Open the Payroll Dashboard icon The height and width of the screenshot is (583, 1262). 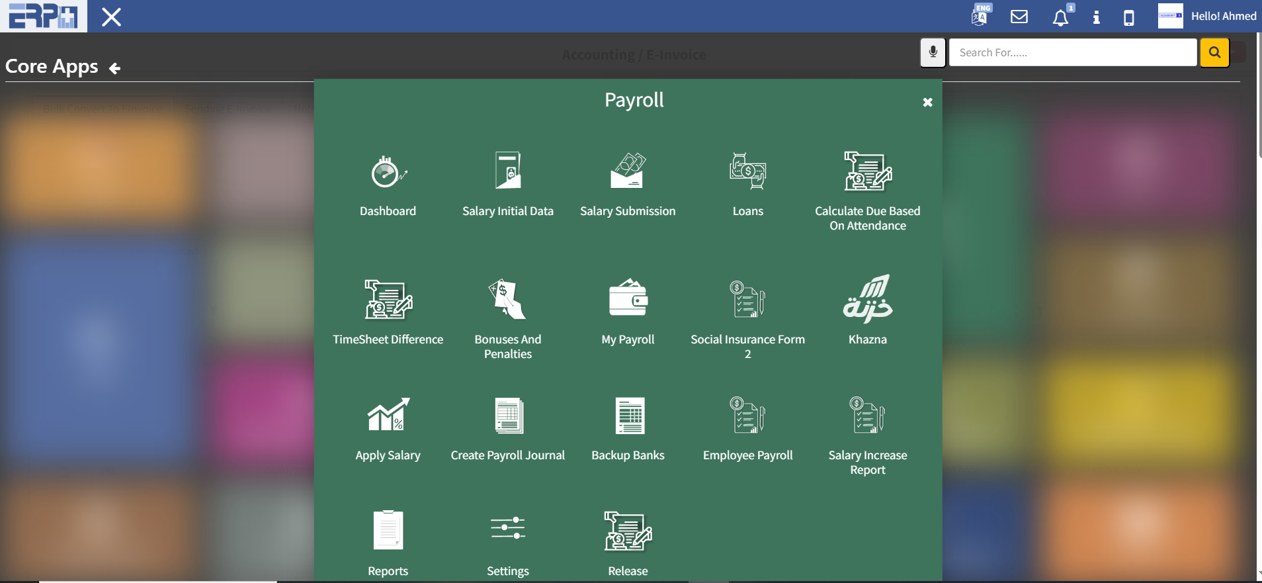coord(388,173)
